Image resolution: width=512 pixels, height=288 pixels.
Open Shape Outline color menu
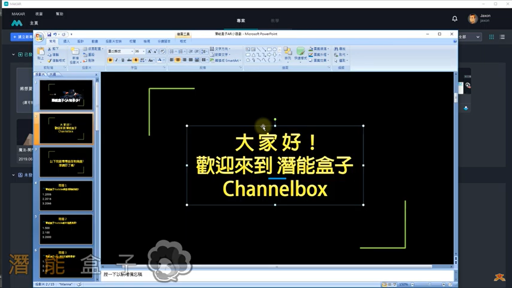(319, 55)
